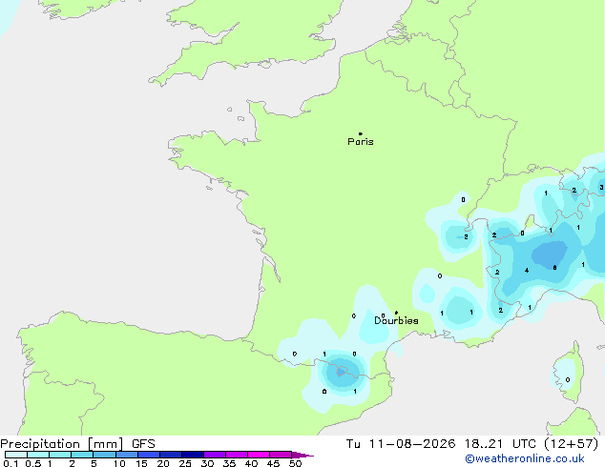The width and height of the screenshot is (605, 467).
Task: Click the Precipitation [mm] GFS title
Action: (x=77, y=444)
